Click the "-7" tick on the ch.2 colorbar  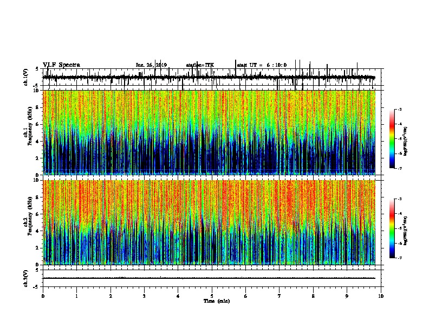[399, 258]
